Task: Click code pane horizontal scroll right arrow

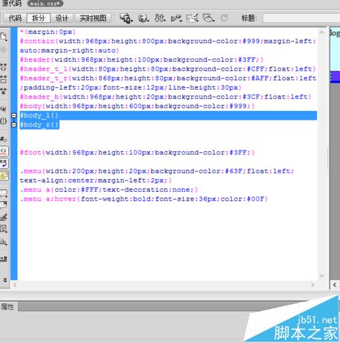Action: click(313, 284)
